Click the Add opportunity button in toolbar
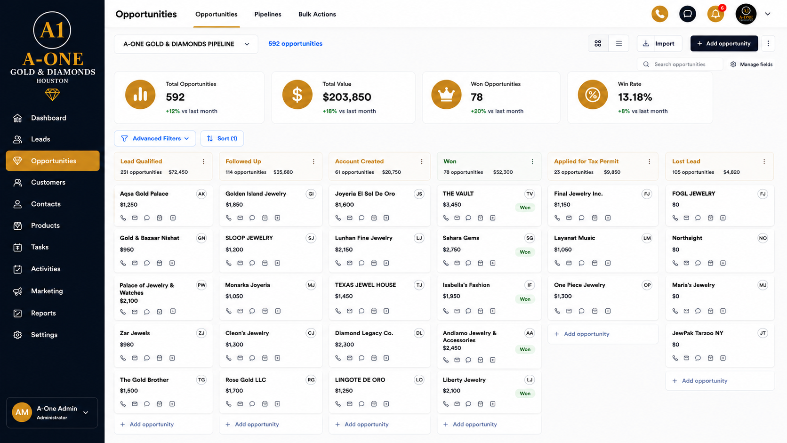Image resolution: width=787 pixels, height=443 pixels. click(x=724, y=43)
